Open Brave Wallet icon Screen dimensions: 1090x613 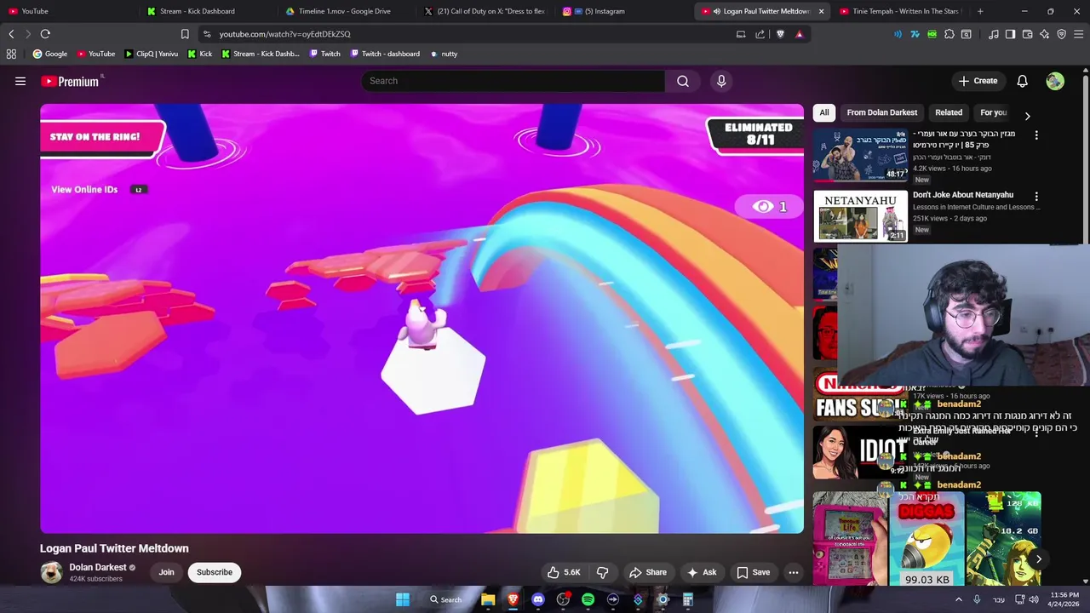coord(1027,34)
